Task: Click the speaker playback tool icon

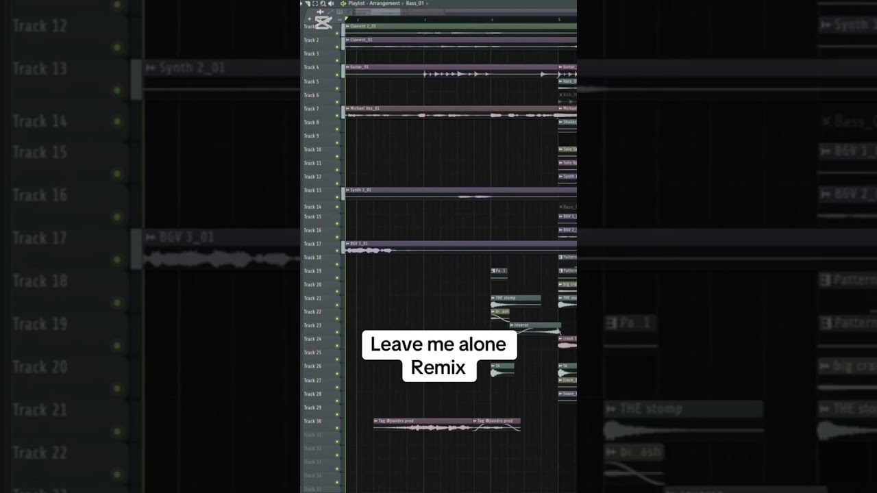Action: click(331, 3)
